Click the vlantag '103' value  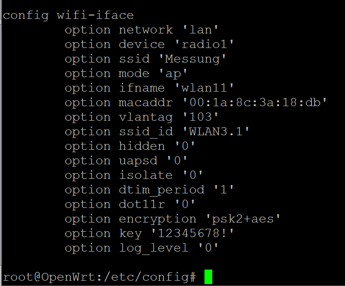(x=201, y=117)
